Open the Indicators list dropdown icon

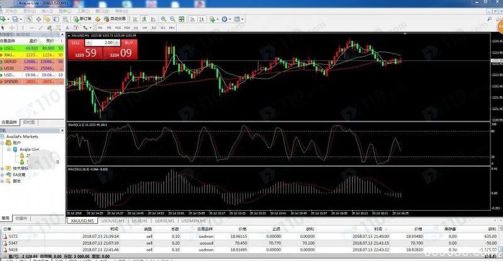[x=213, y=19]
